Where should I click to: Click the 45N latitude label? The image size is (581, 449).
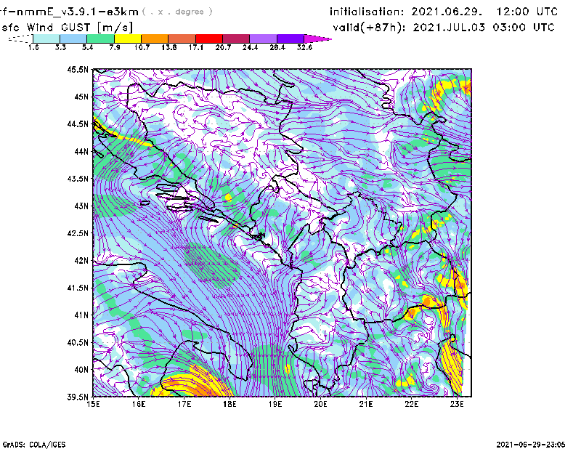point(81,97)
